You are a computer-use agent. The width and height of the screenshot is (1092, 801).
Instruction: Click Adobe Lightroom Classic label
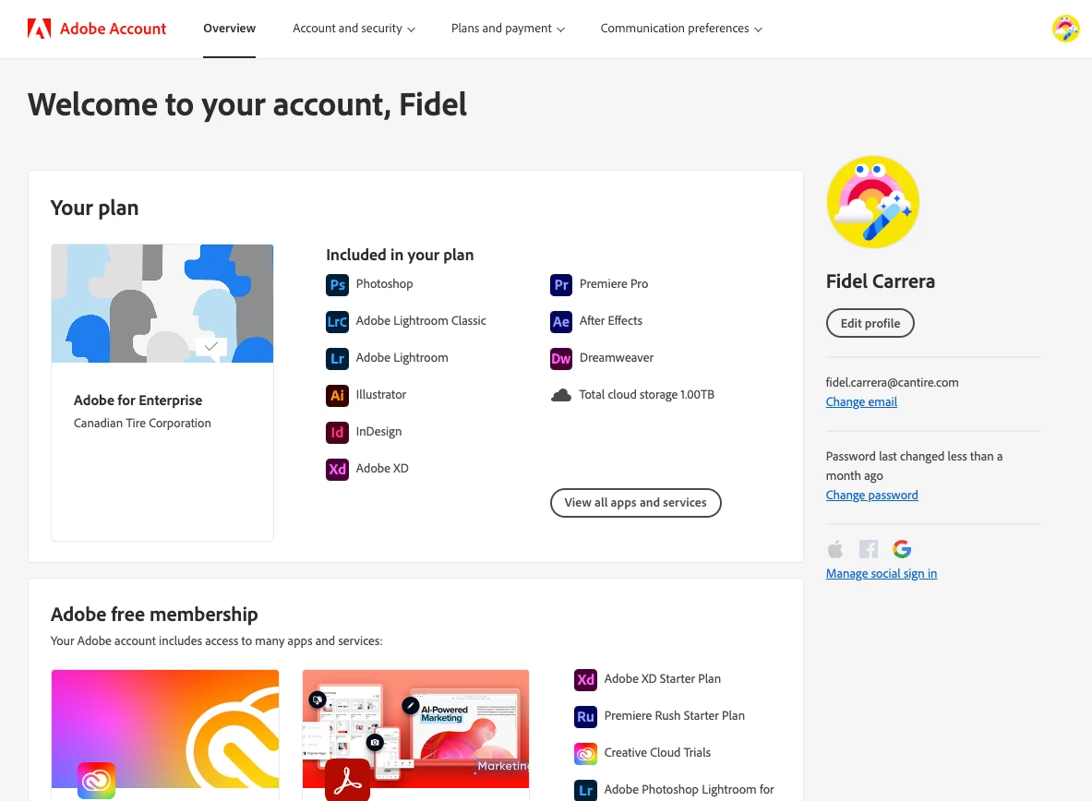(421, 321)
